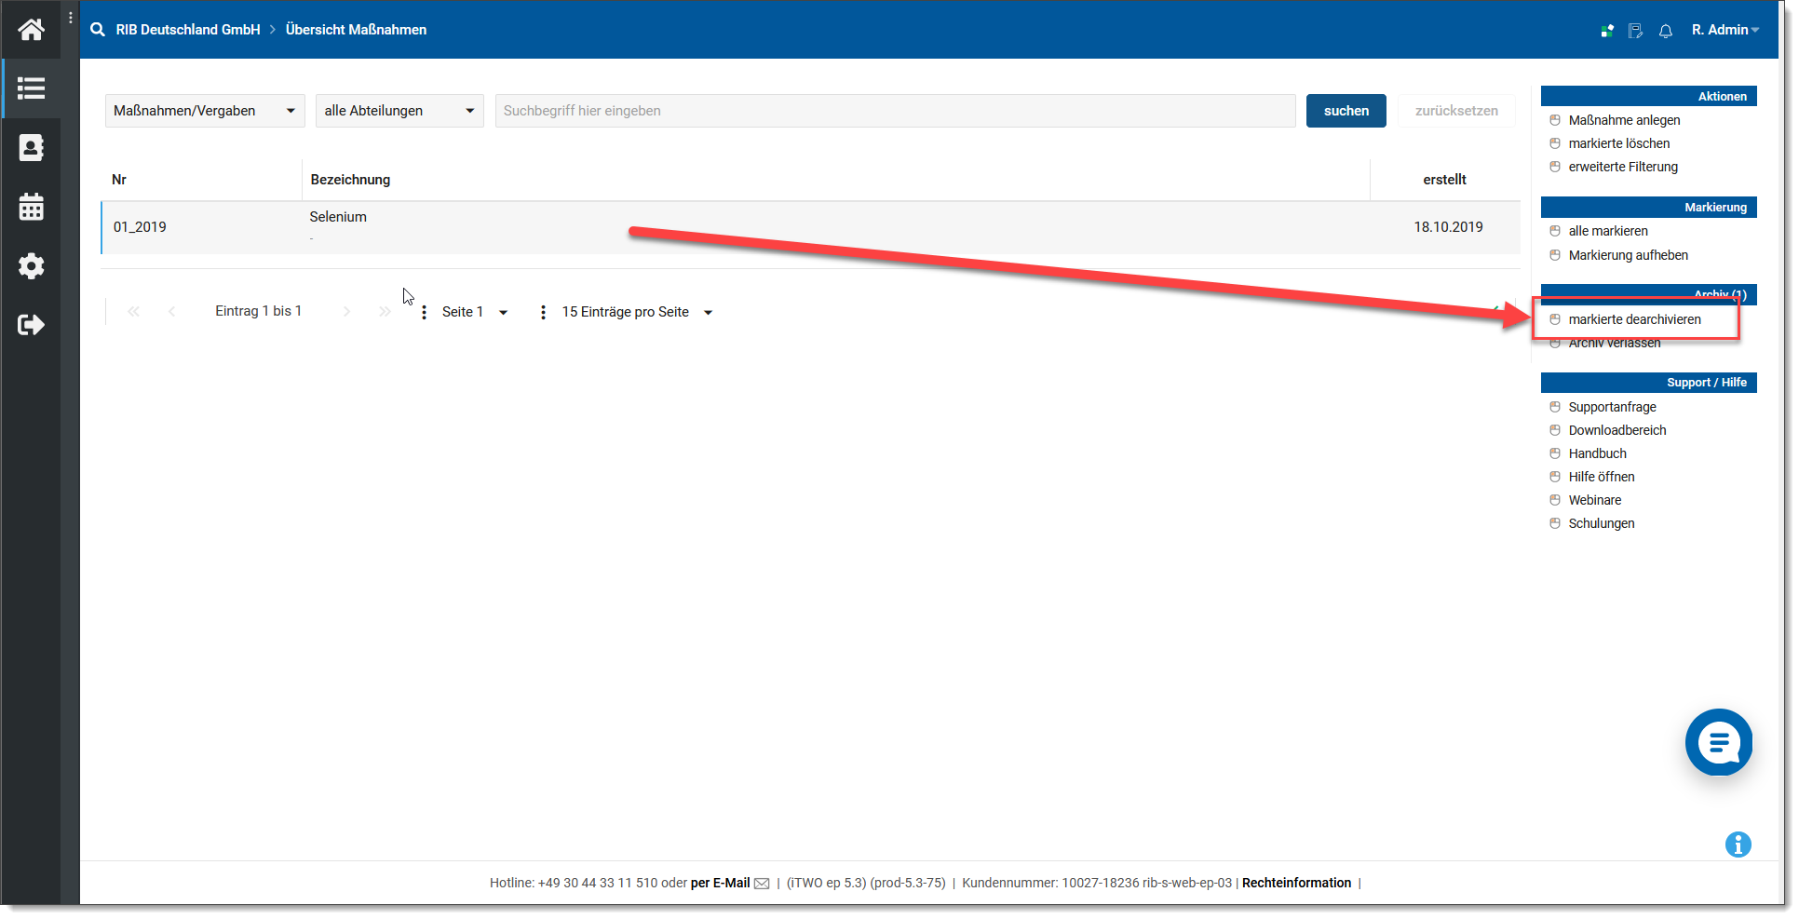Click Maßnahme anlegen action

(x=1624, y=120)
